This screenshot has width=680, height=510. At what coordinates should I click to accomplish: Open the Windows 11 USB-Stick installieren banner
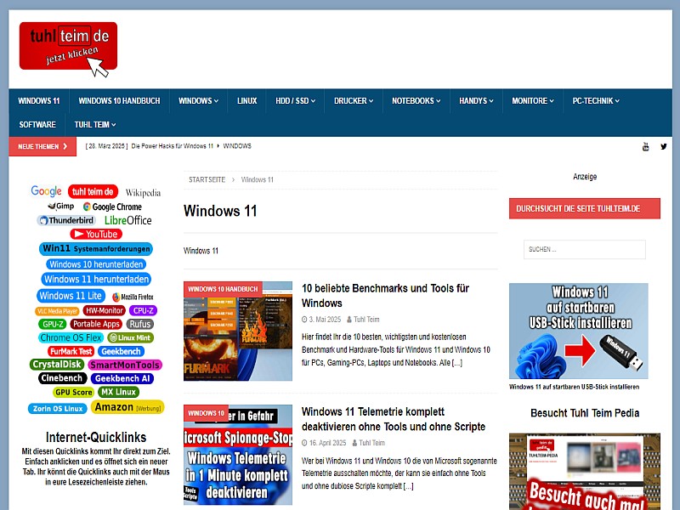579,331
